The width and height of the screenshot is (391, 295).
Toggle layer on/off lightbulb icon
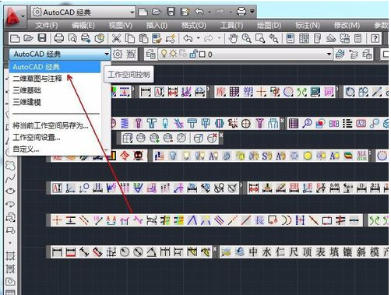[164, 54]
